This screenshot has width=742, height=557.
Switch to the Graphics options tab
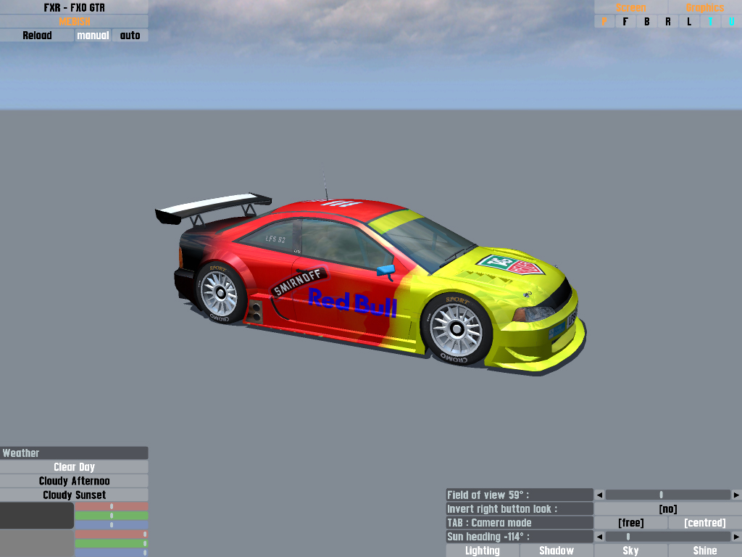point(705,7)
